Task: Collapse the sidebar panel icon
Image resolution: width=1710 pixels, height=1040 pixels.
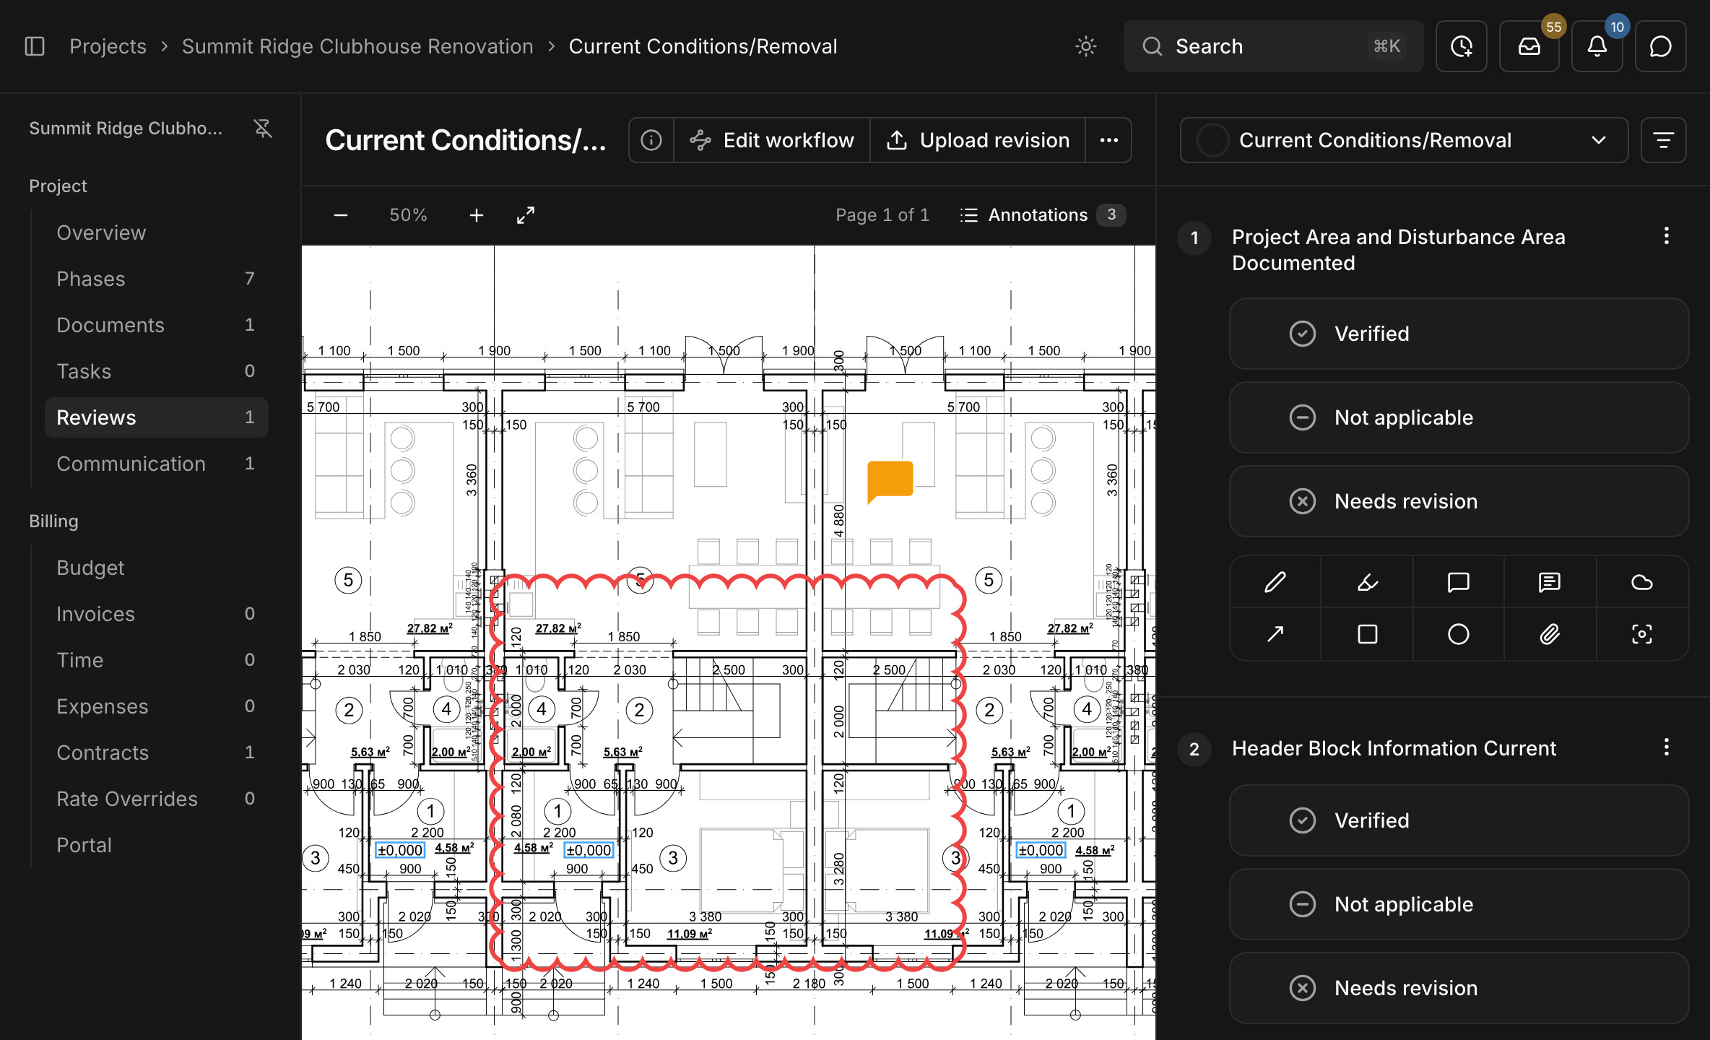Action: tap(35, 46)
